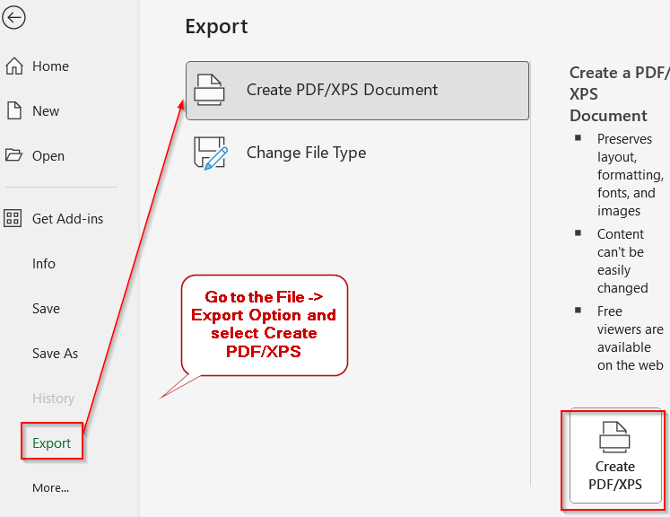Go to the Info page
The width and height of the screenshot is (670, 517).
tap(44, 263)
